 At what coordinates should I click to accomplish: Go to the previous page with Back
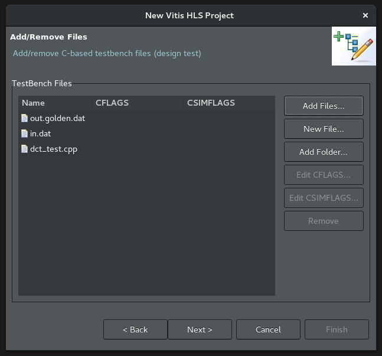(135, 329)
